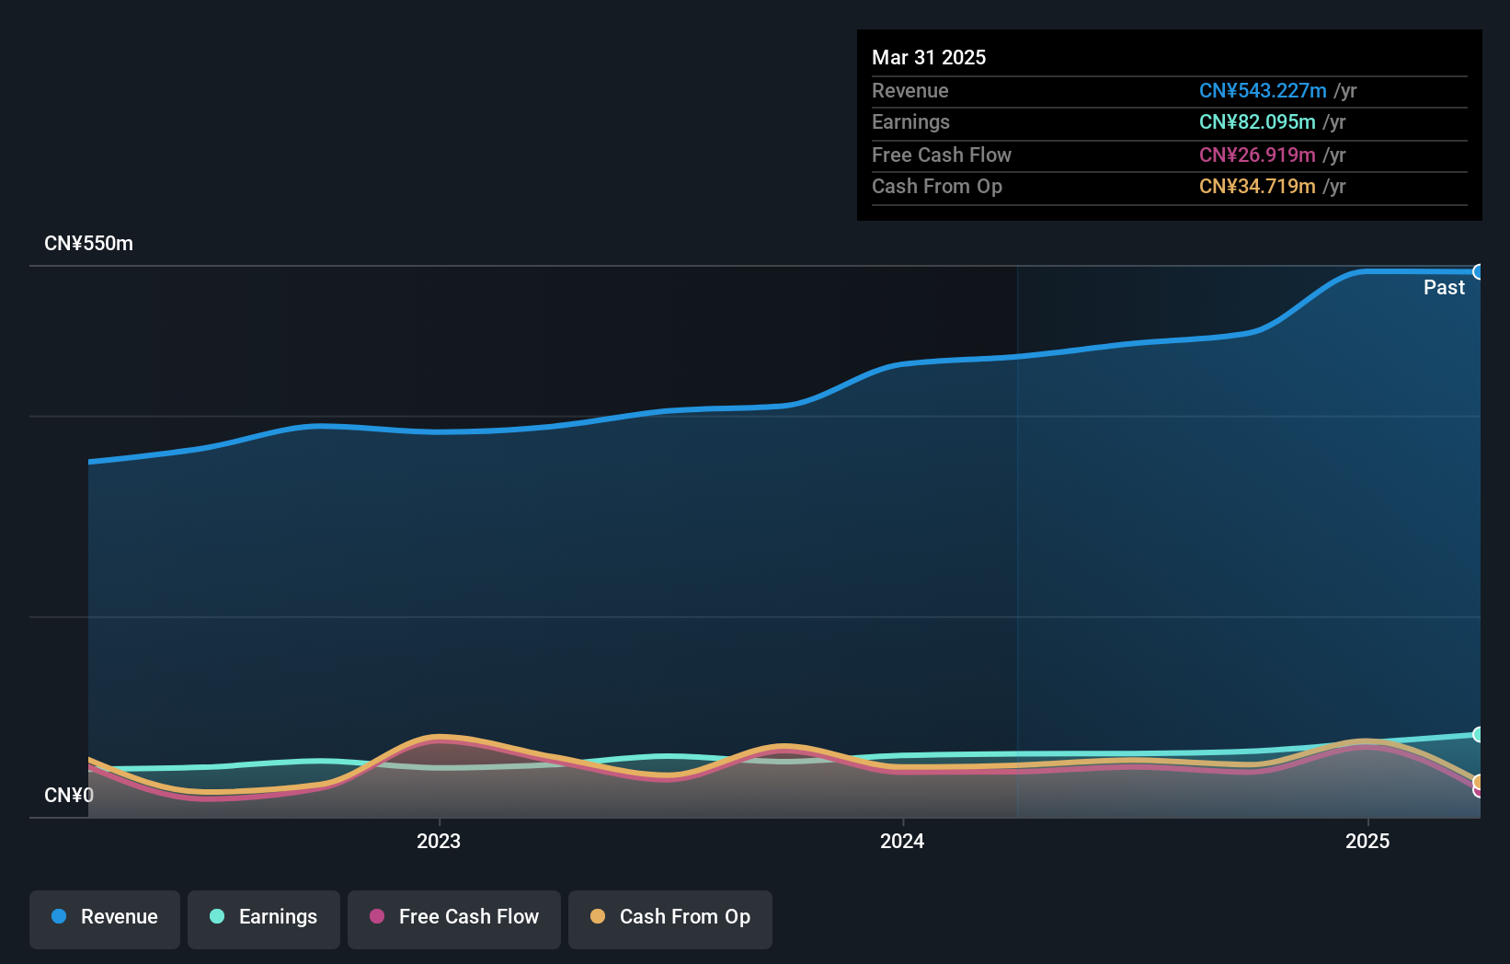Viewport: 1510px width, 964px height.
Task: Click the 2023 x-axis label
Action: [439, 841]
